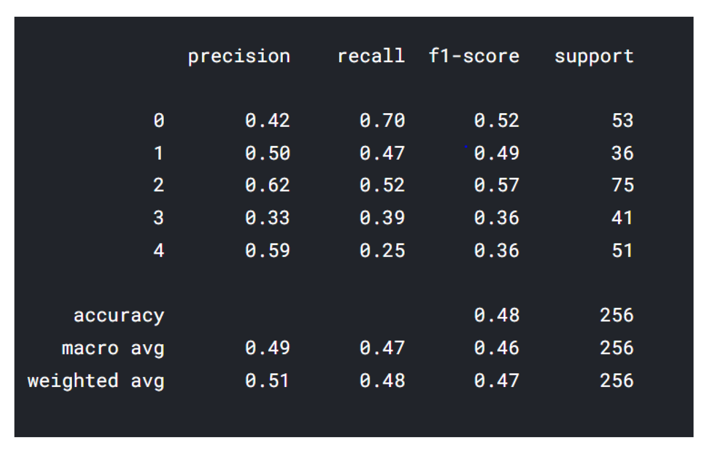This screenshot has width=706, height=450.
Task: Click the support column header
Action: (594, 57)
